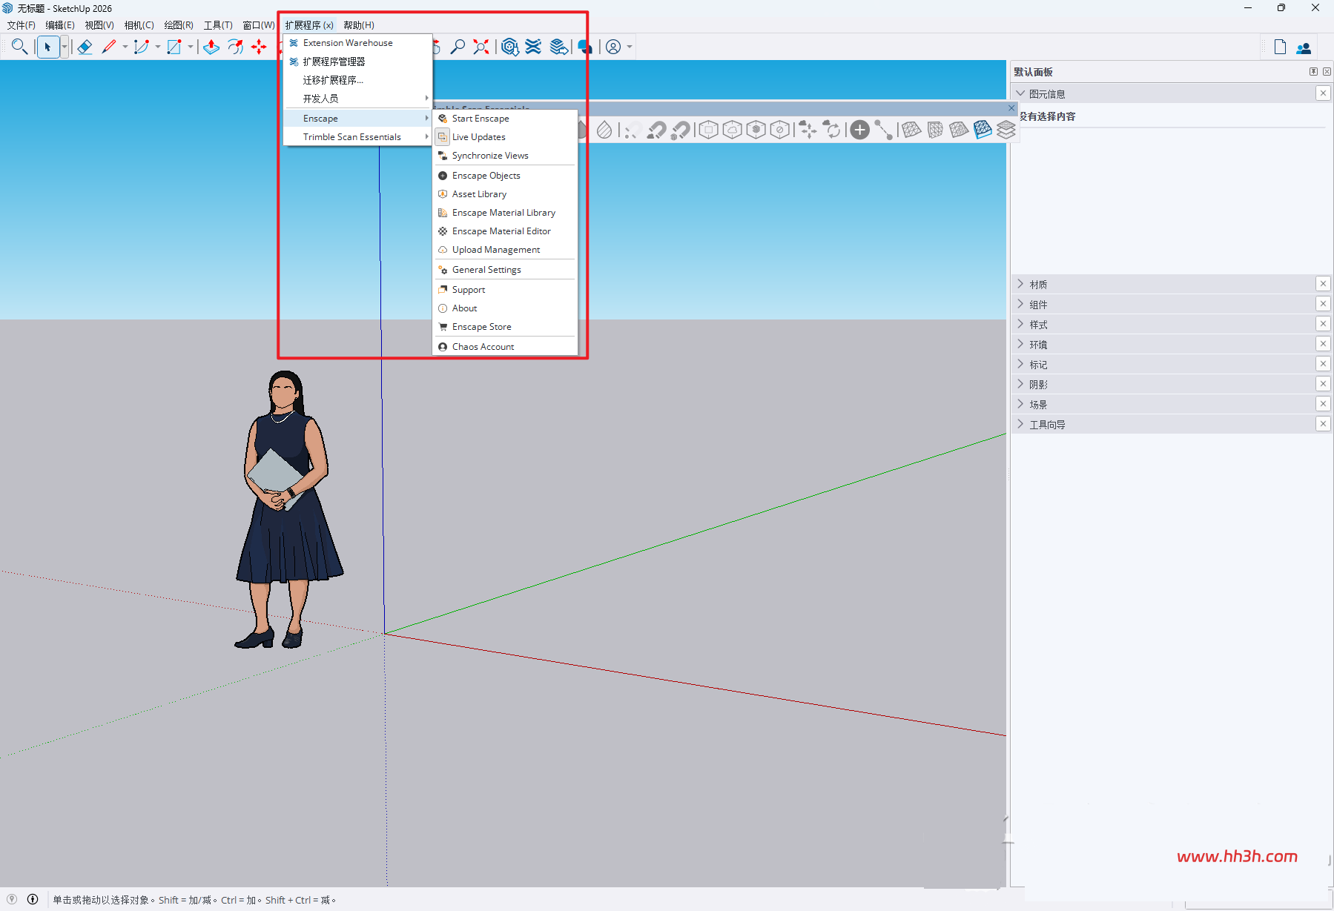Select the Arc drawing tool

pos(141,47)
